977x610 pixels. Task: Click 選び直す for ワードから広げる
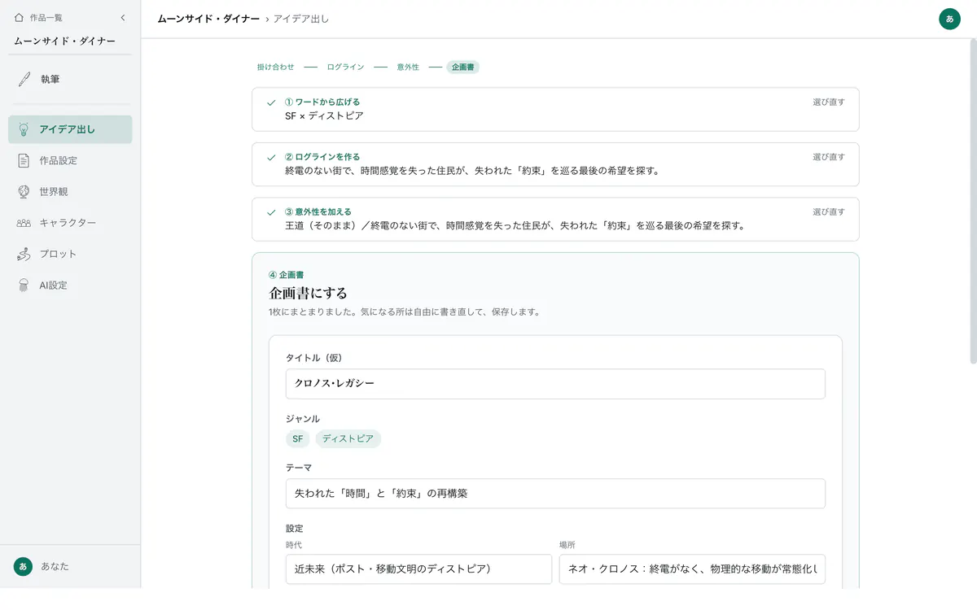[829, 102]
